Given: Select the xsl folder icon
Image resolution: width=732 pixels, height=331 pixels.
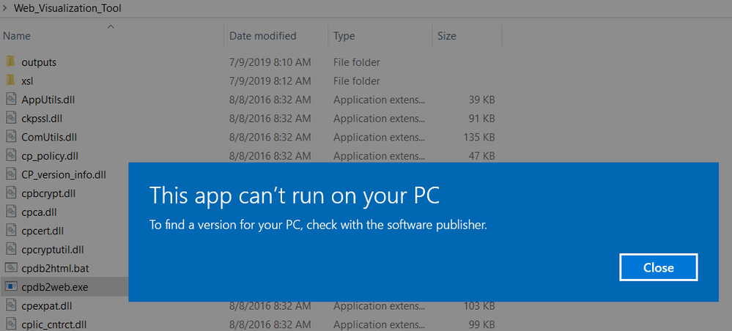Looking at the screenshot, I should (10, 81).
